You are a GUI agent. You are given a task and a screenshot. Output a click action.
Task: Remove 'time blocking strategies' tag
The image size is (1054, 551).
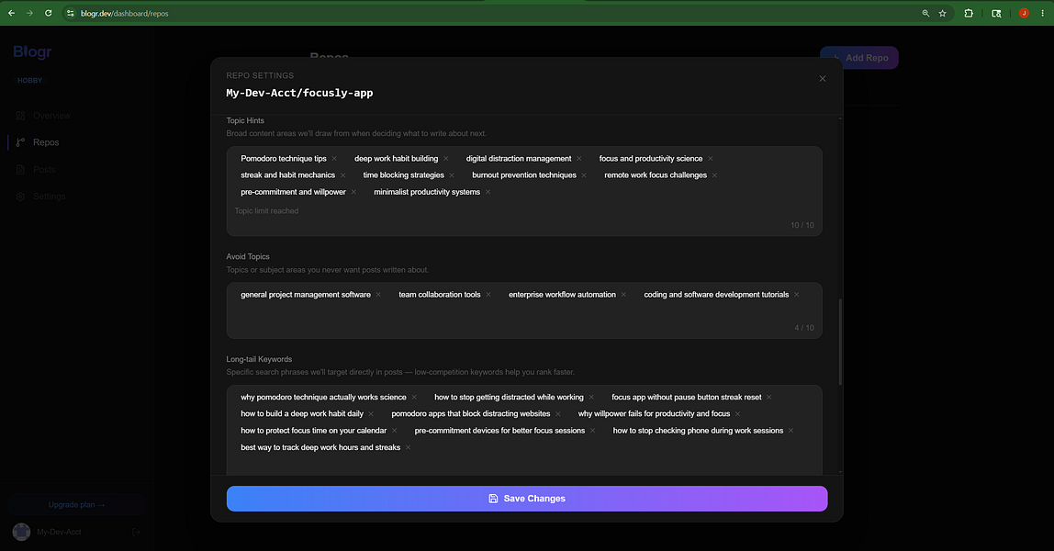(452, 175)
